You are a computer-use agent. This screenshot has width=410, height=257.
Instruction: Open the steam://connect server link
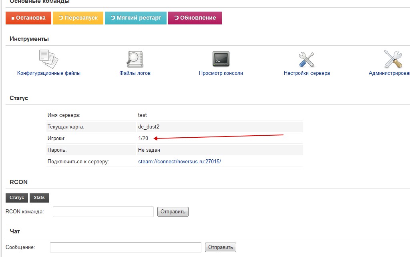click(x=179, y=162)
